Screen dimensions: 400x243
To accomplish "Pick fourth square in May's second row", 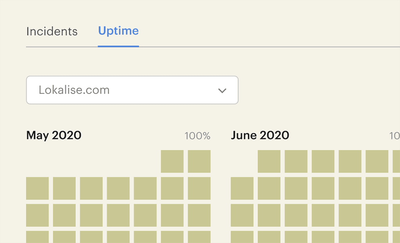I will coord(118,188).
